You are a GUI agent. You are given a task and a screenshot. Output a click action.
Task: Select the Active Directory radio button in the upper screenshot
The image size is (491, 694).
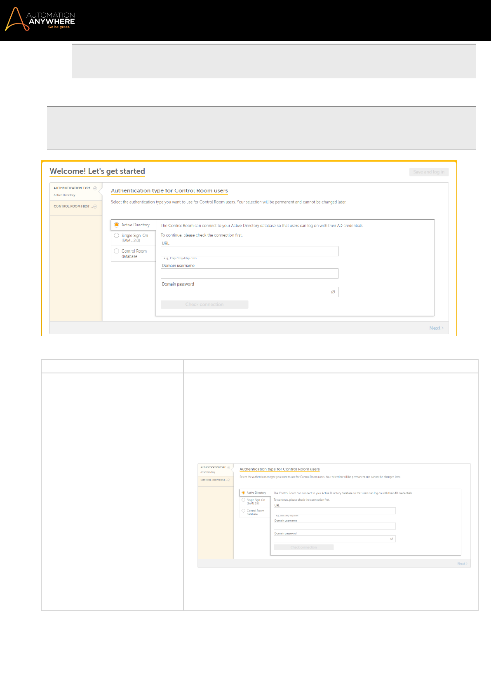tap(117, 225)
